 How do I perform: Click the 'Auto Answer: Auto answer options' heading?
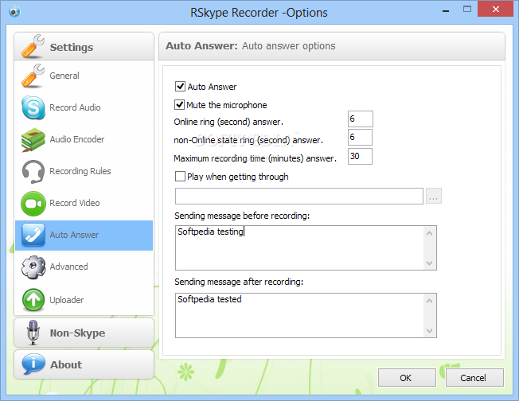pyautogui.click(x=251, y=46)
